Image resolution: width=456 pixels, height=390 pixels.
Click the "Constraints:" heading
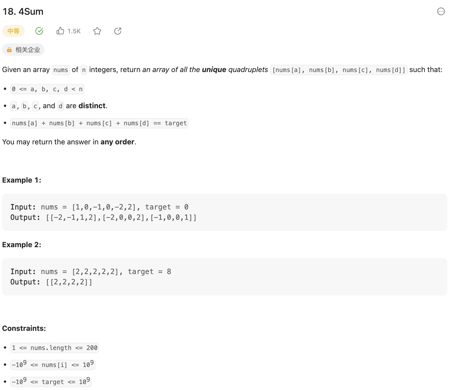[24, 328]
